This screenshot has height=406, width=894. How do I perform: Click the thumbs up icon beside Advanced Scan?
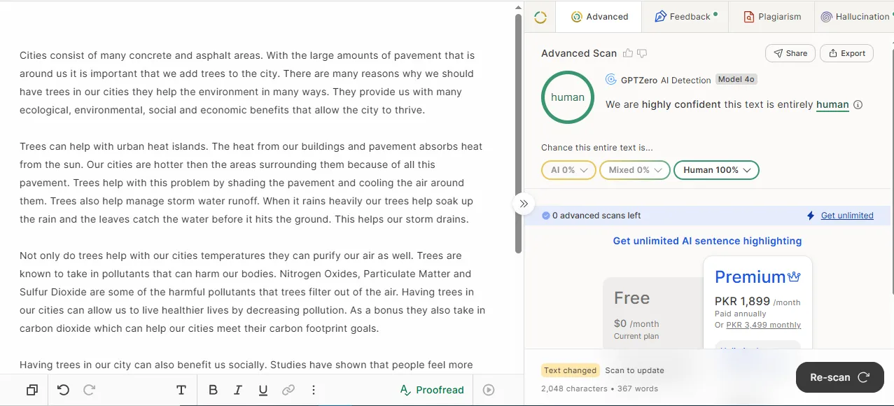pyautogui.click(x=628, y=53)
